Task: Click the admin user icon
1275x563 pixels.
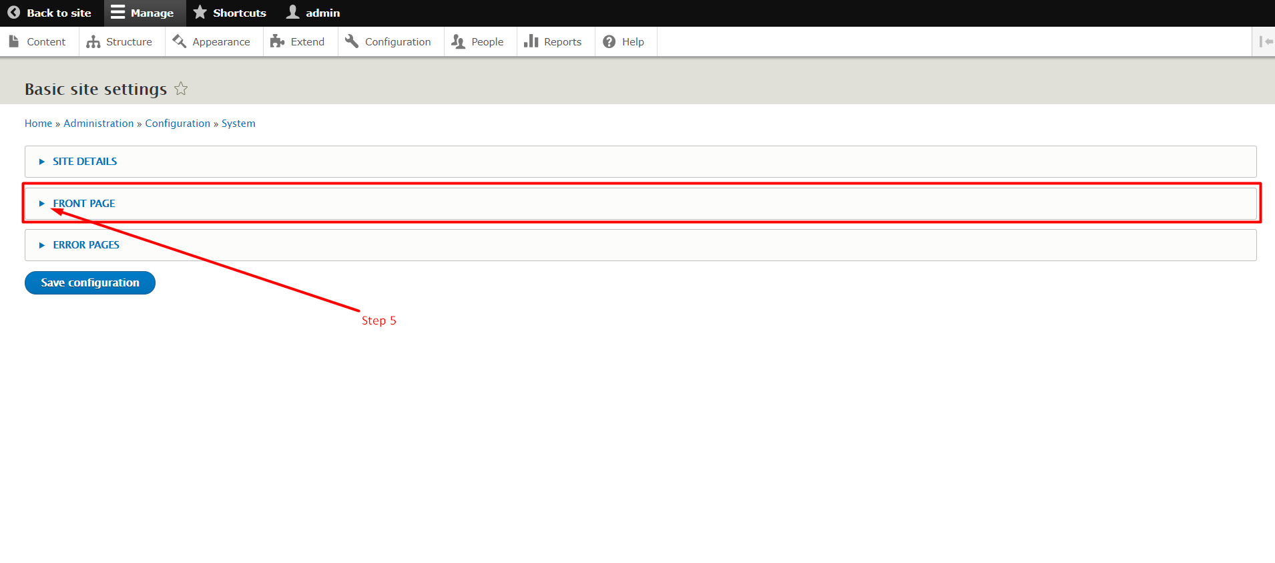Action: pyautogui.click(x=292, y=12)
